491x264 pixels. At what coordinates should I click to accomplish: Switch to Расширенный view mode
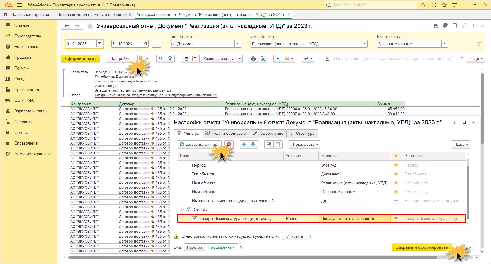[221, 247]
